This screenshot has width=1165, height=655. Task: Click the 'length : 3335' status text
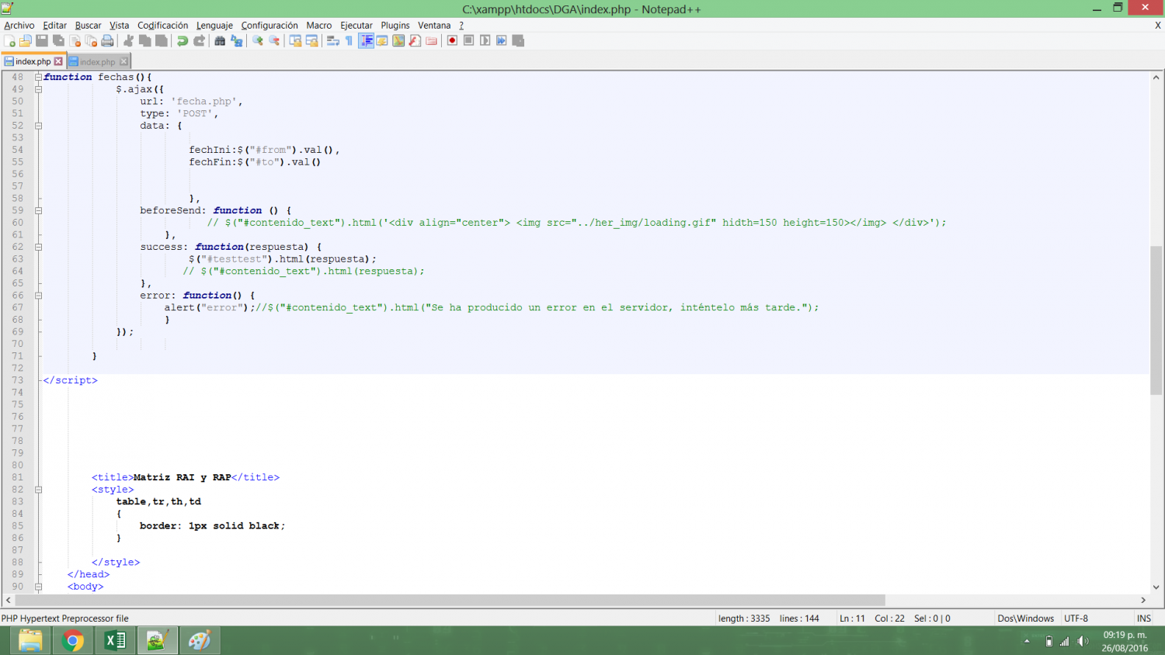point(744,619)
